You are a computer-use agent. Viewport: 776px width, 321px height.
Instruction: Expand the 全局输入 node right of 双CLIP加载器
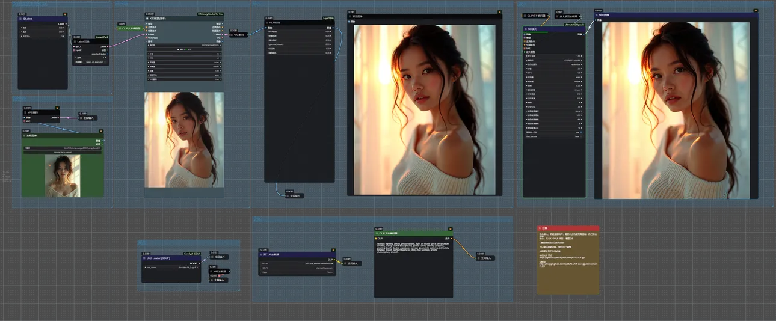pyautogui.click(x=345, y=263)
